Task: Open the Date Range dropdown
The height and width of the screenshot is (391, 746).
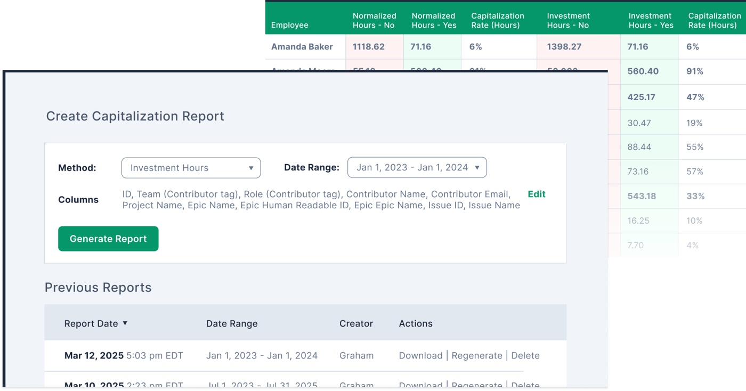Action: point(417,167)
